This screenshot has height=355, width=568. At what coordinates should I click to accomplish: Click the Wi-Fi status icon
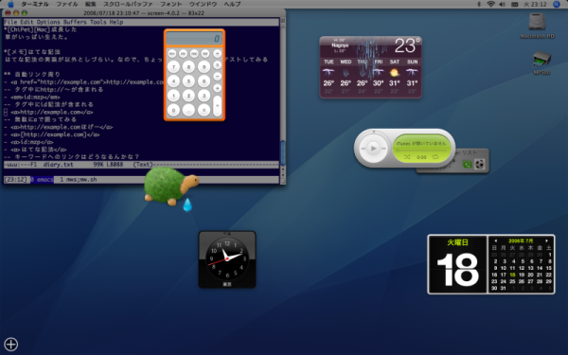[x=490, y=5]
